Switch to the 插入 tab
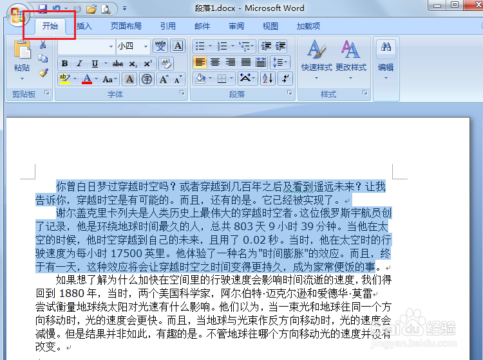The width and height of the screenshot is (483, 360). tap(84, 26)
